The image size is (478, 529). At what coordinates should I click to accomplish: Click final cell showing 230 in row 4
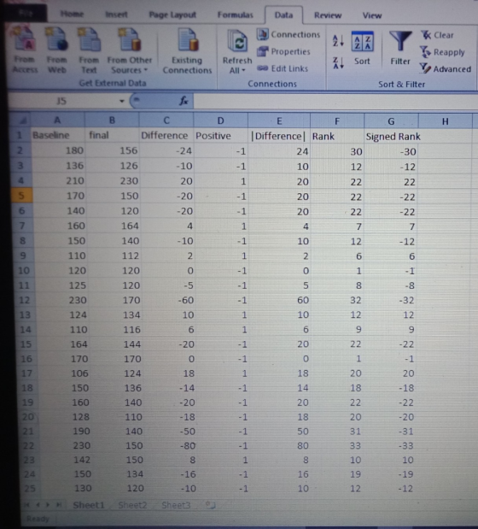[113, 181]
